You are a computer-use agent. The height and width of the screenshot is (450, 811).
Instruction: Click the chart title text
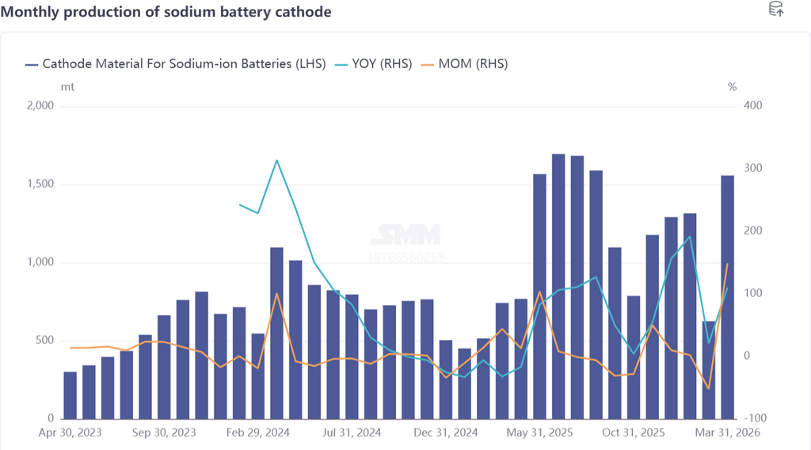click(x=166, y=12)
